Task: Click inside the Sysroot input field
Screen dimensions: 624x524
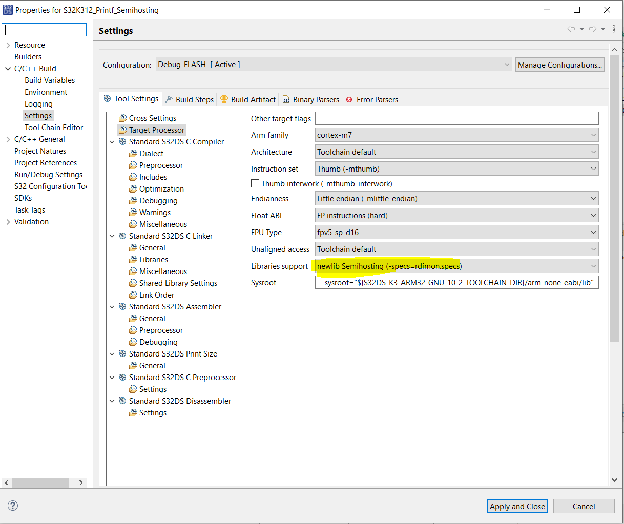Action: coord(456,282)
